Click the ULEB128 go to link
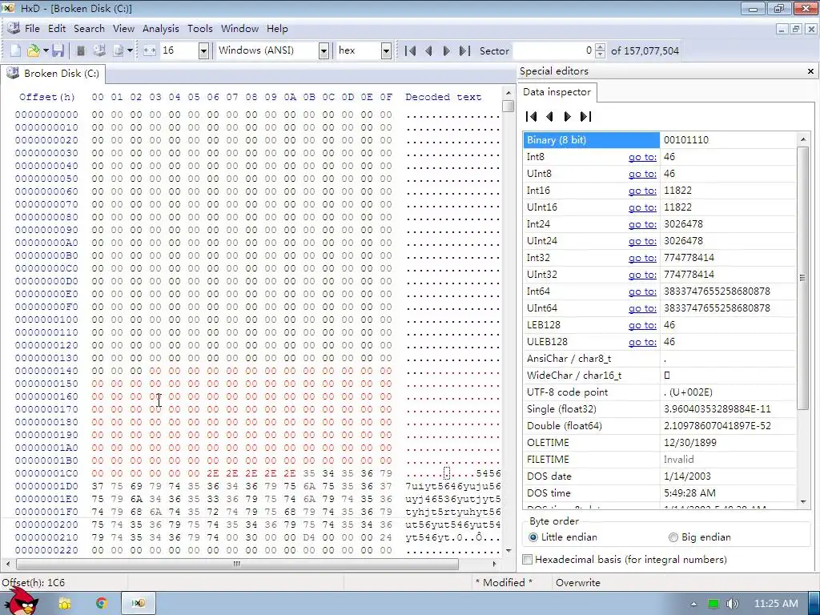This screenshot has width=820, height=615. click(642, 342)
